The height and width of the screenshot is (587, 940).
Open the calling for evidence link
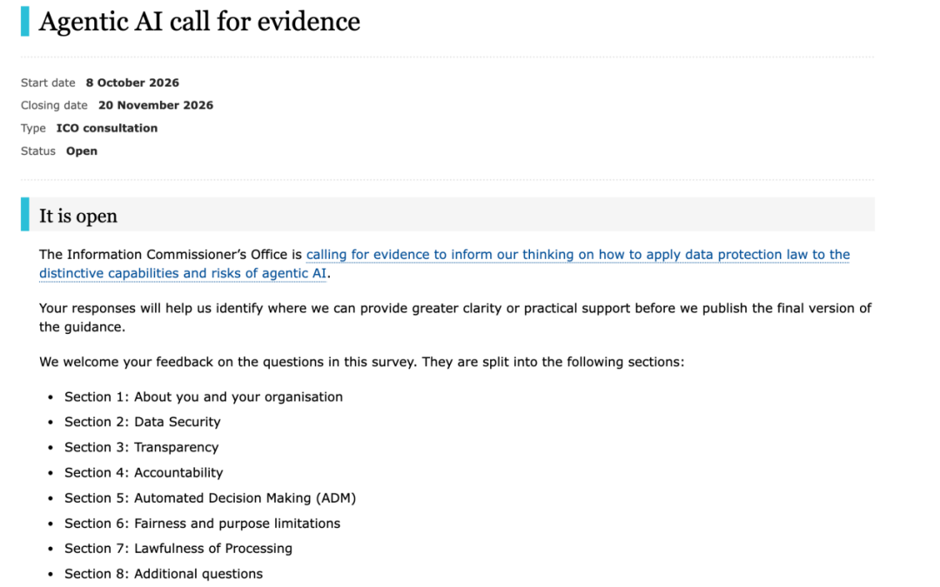point(578,255)
